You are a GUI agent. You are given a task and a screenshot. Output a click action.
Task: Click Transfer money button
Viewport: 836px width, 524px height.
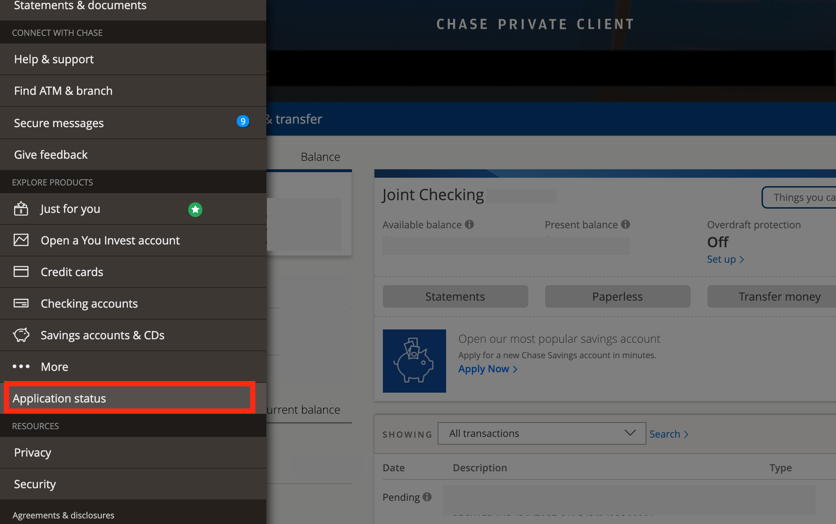pyautogui.click(x=779, y=296)
